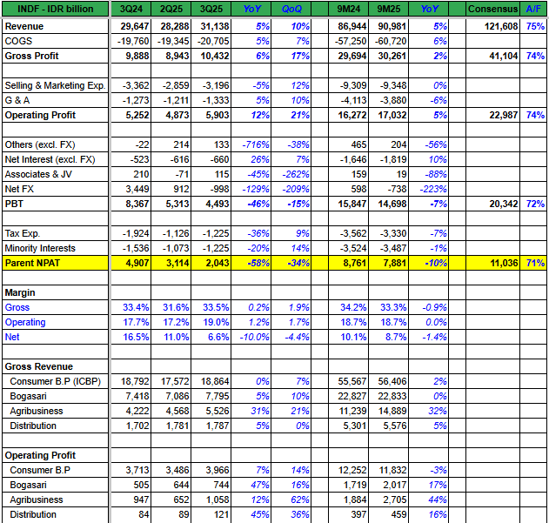Select Agribusiness operating profit 1,058
Screen dimensions: 549x523
click(x=218, y=500)
